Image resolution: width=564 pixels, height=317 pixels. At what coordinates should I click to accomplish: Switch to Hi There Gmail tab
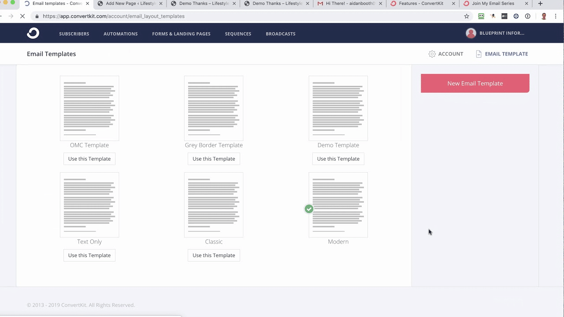click(x=350, y=4)
